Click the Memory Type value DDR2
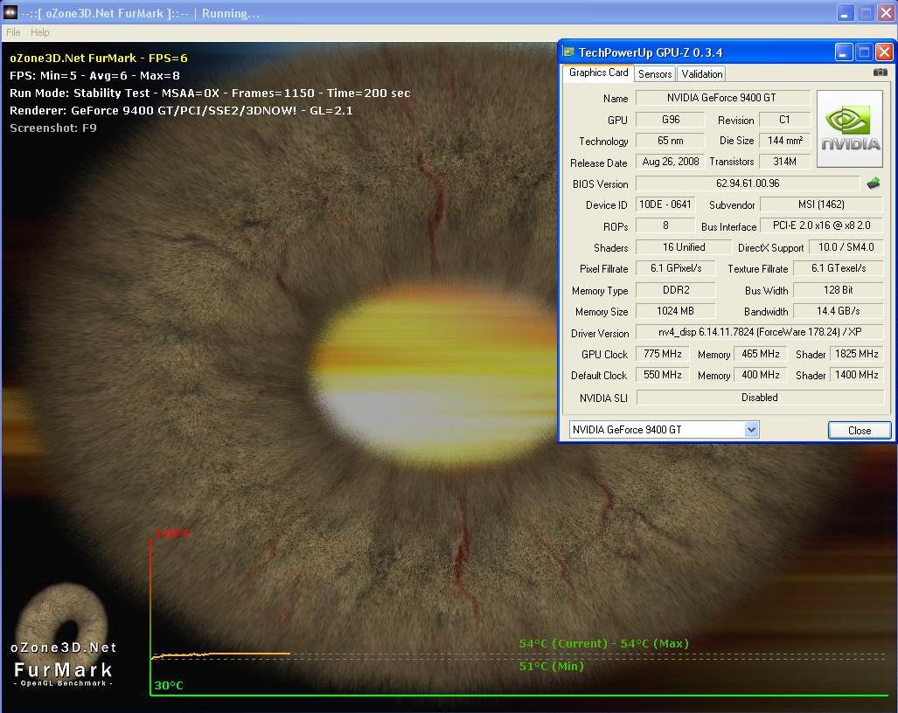Viewport: 898px width, 713px height. tap(675, 290)
